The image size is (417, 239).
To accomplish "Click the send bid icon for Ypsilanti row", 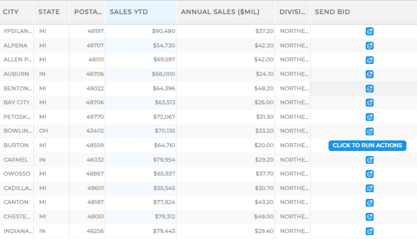I will 369,31.
